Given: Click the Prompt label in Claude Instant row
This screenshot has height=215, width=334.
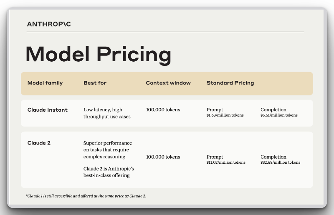Looking at the screenshot, I should (x=215, y=110).
